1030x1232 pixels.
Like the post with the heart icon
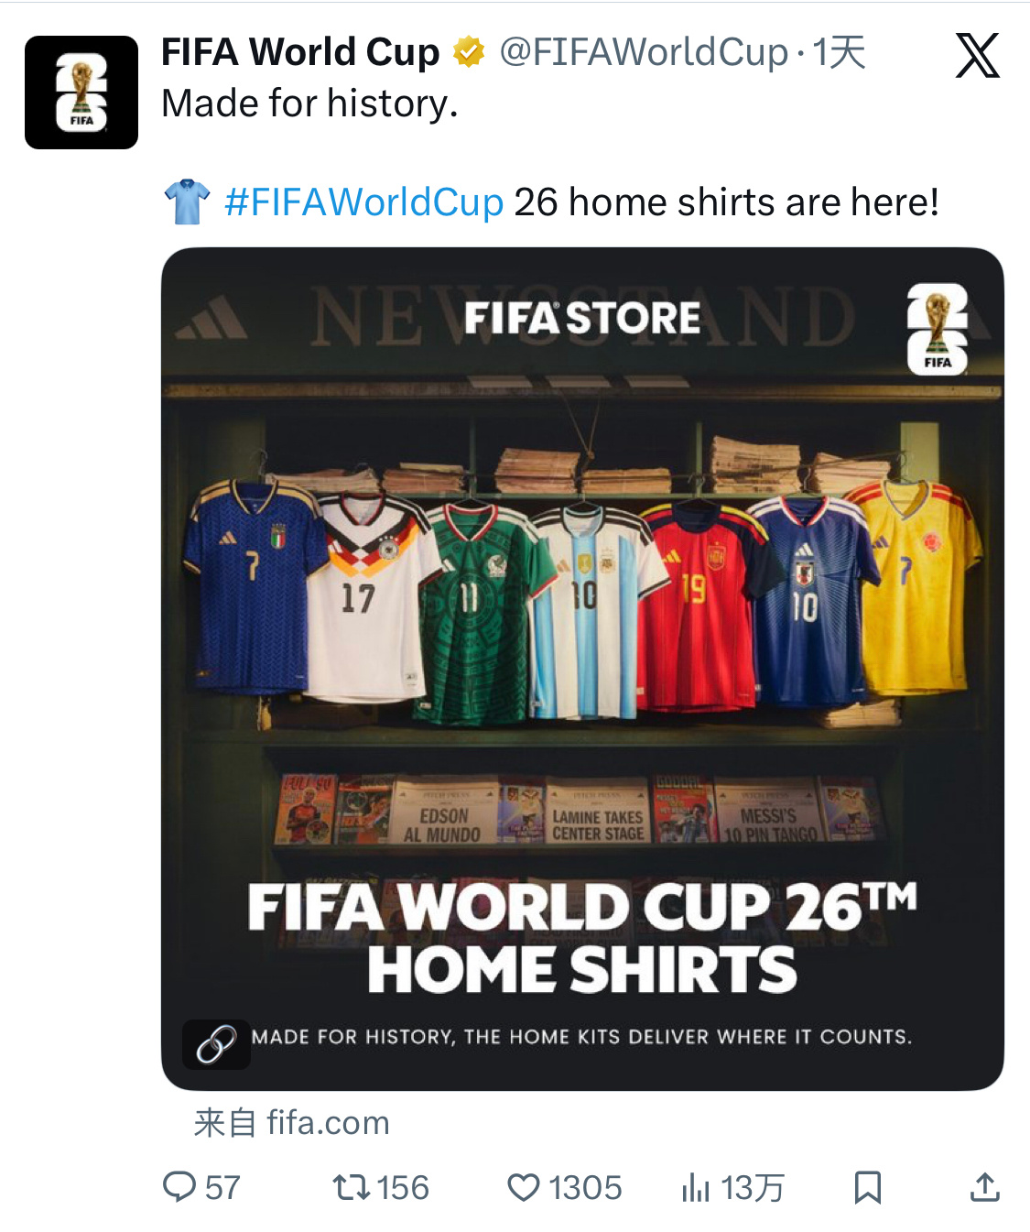(x=524, y=1187)
